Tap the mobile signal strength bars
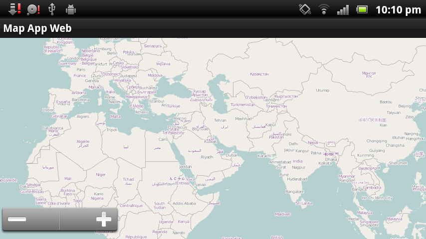Viewport: 426px width, 239px height. tap(343, 9)
